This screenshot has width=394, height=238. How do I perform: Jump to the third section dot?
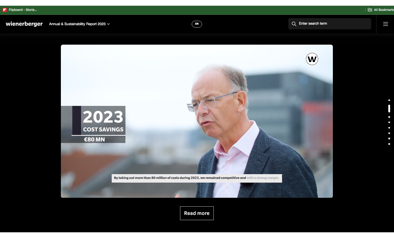(x=389, y=117)
